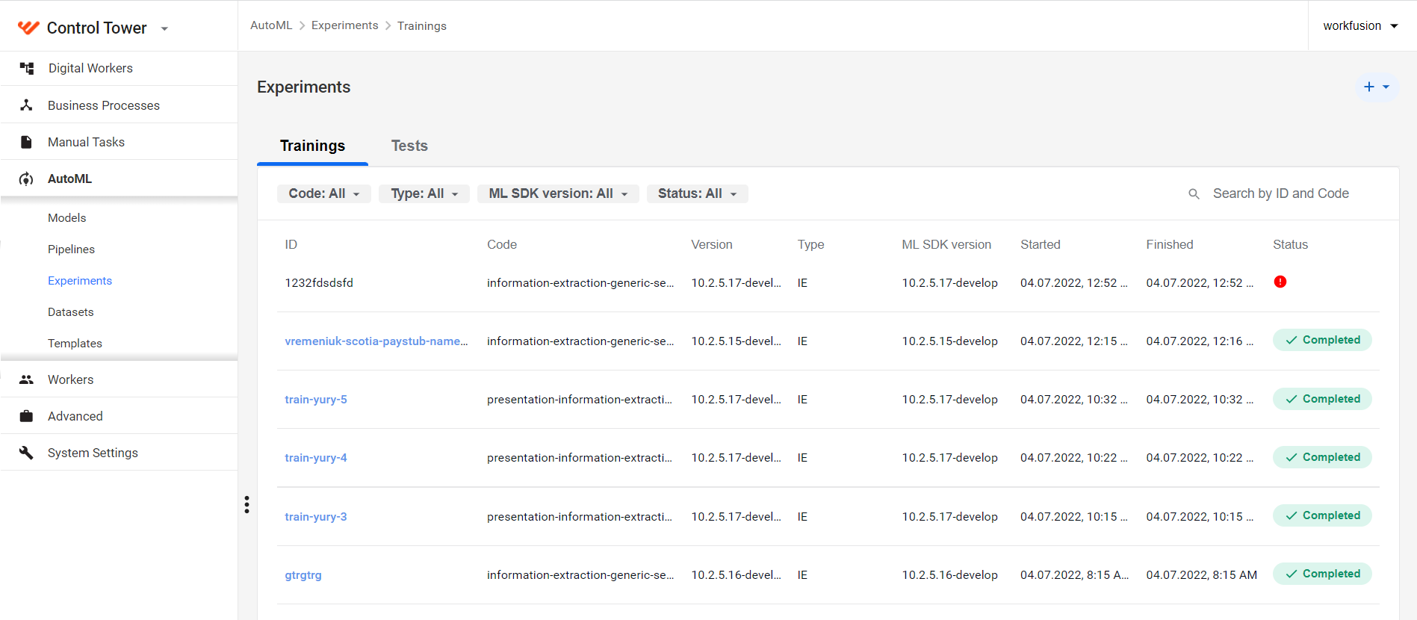Click the search magnifier icon
The height and width of the screenshot is (620, 1417).
(x=1194, y=194)
